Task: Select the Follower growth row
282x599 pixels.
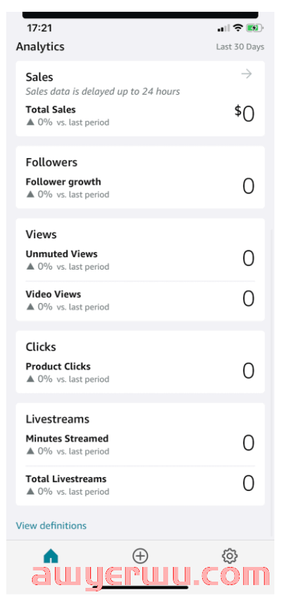Action: click(140, 187)
